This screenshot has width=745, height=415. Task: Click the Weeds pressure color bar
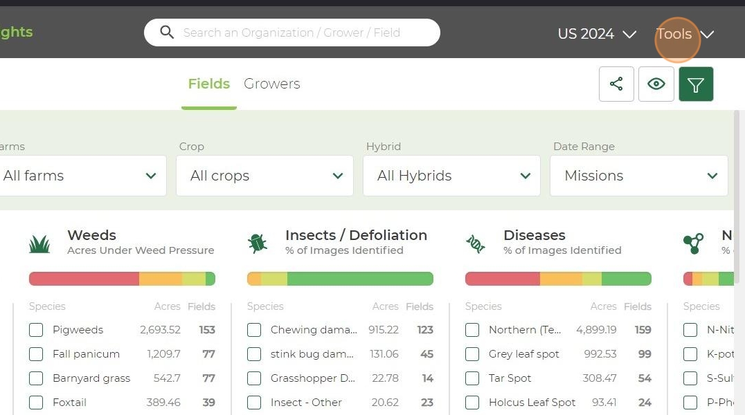[122, 279]
